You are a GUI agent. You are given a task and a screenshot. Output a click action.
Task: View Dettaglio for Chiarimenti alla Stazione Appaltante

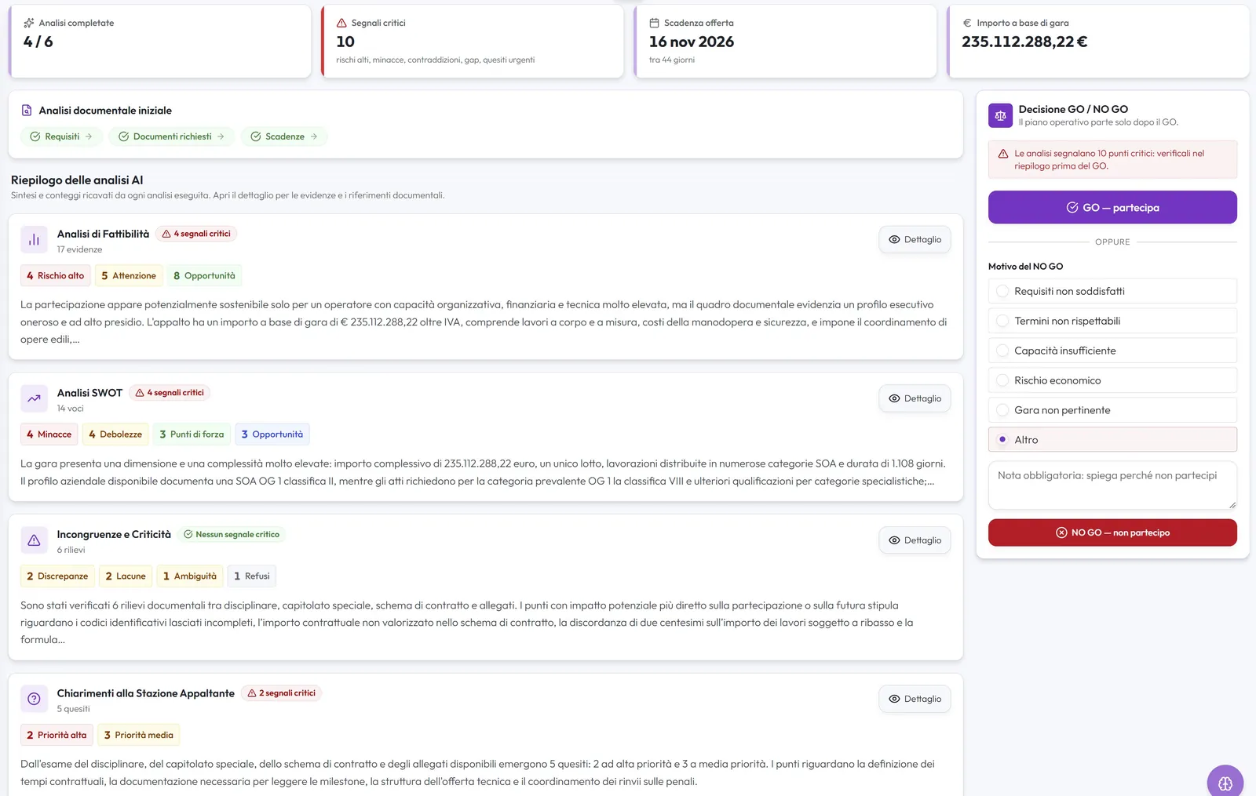tap(915, 699)
